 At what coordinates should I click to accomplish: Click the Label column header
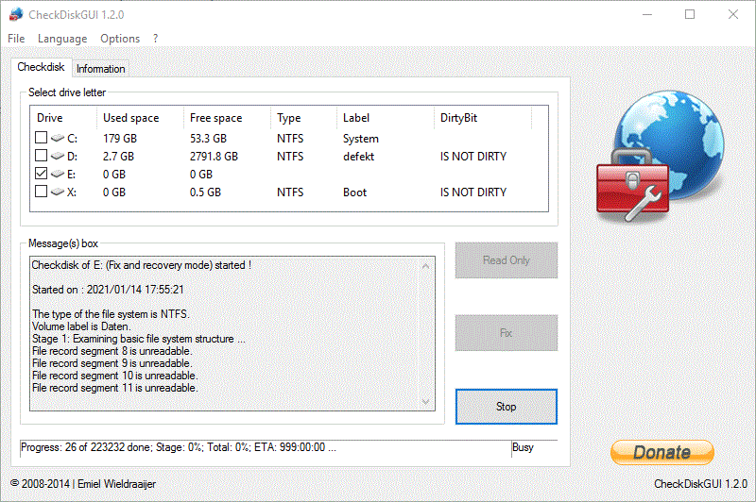(386, 118)
